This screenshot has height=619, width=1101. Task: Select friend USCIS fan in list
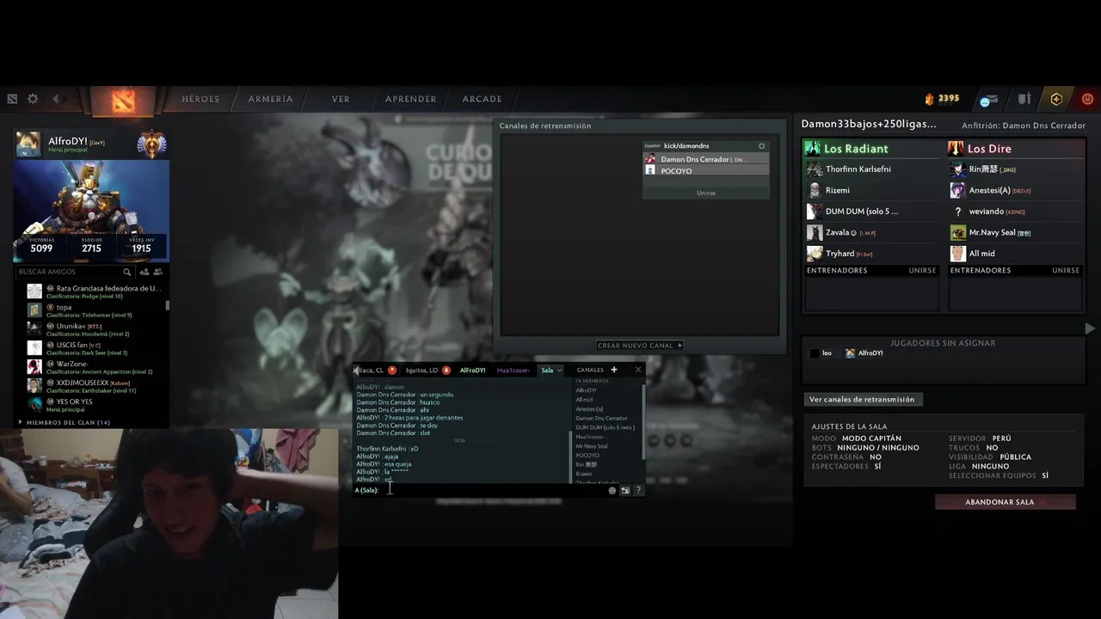pos(93,348)
